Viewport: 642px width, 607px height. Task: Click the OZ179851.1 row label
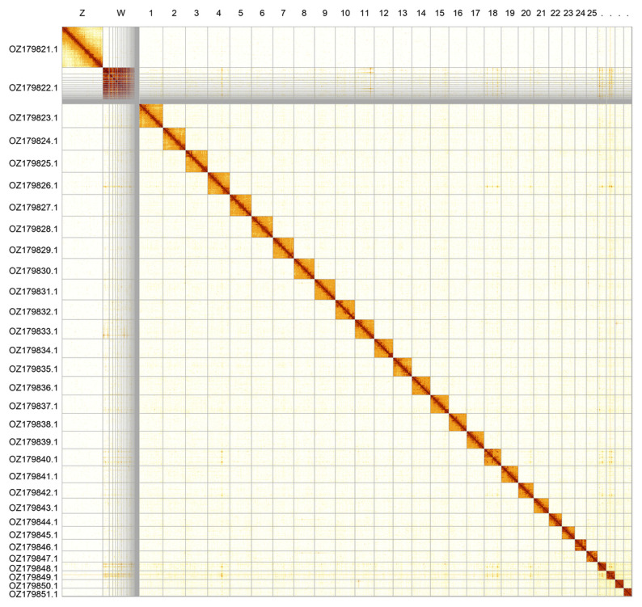34,594
